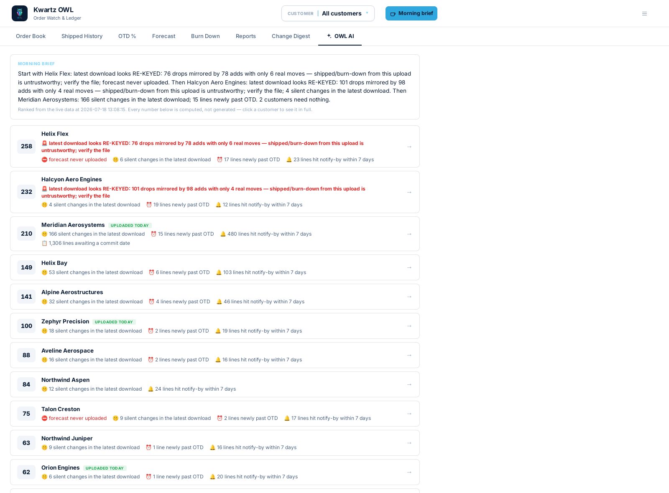The image size is (669, 493).
Task: Click UPLOADED TODAY badge on Orion Engines
Action: [x=105, y=468]
